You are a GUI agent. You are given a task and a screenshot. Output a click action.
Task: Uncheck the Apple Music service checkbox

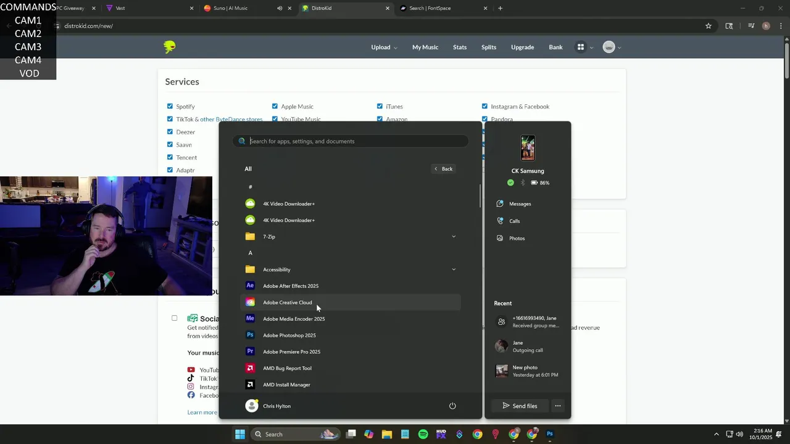click(275, 106)
